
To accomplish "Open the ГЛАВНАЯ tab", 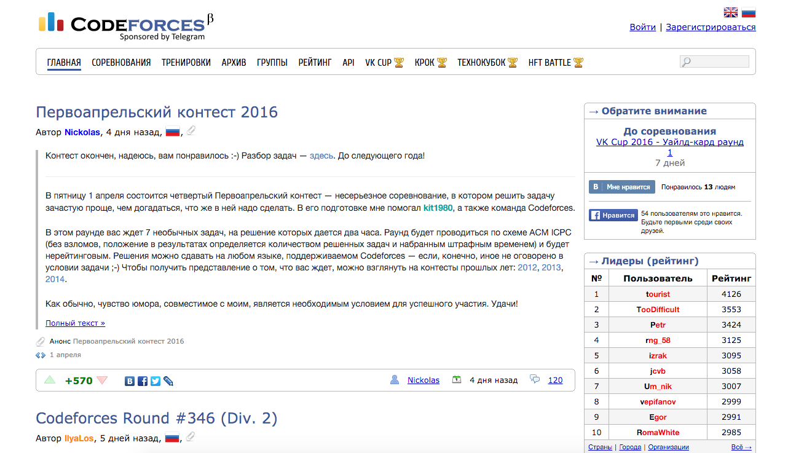I will 64,63.
